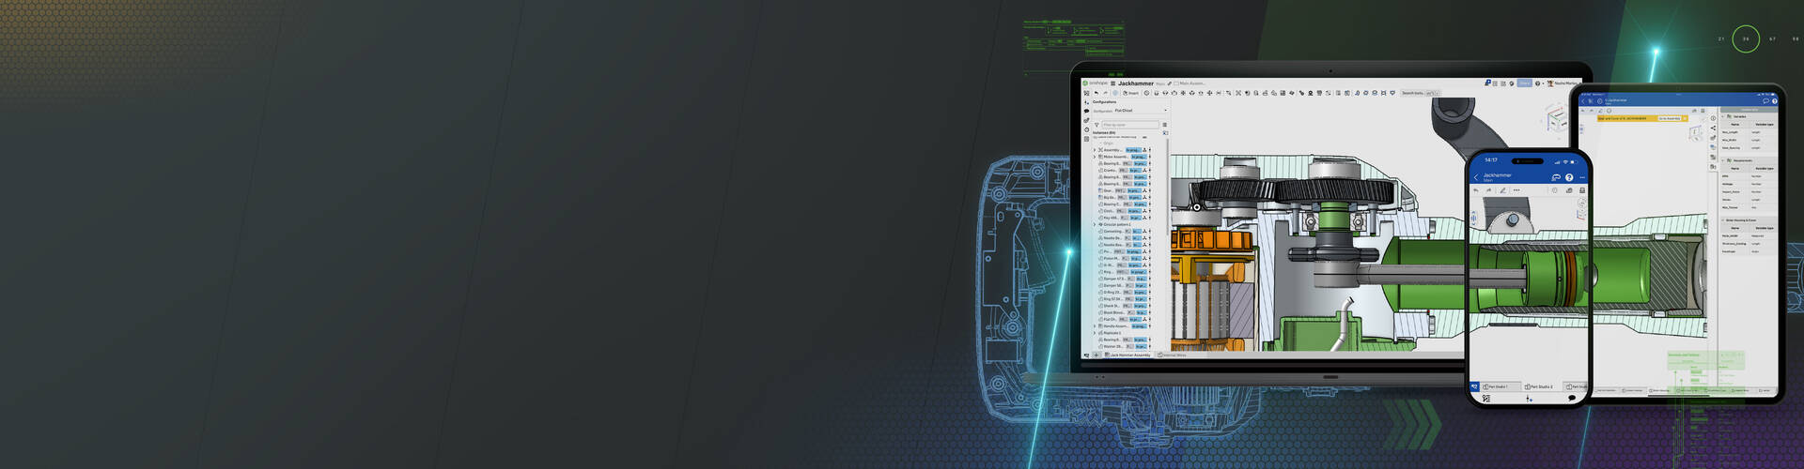Select Part Studio 1 tab on phone

[1496, 386]
